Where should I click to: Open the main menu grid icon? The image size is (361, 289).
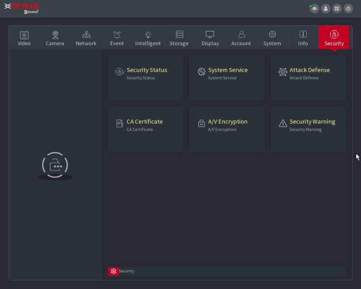[337, 9]
